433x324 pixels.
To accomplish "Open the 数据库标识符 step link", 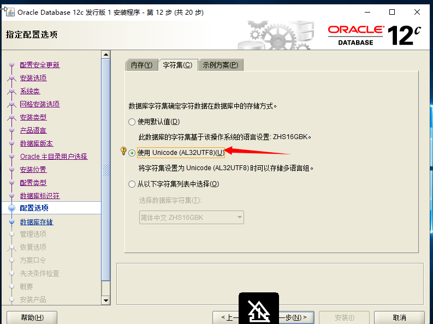I will pyautogui.click(x=40, y=196).
